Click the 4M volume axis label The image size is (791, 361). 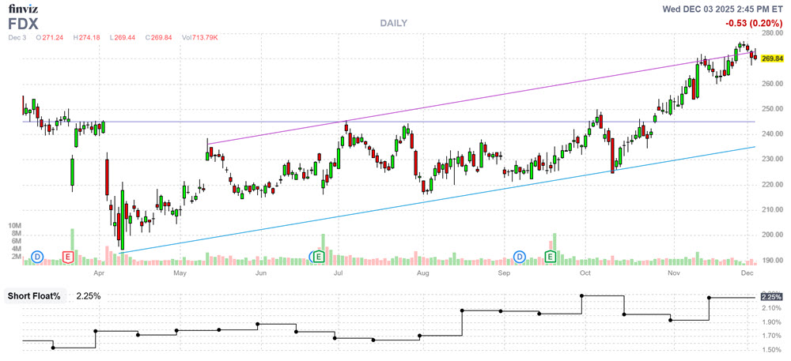[17, 249]
